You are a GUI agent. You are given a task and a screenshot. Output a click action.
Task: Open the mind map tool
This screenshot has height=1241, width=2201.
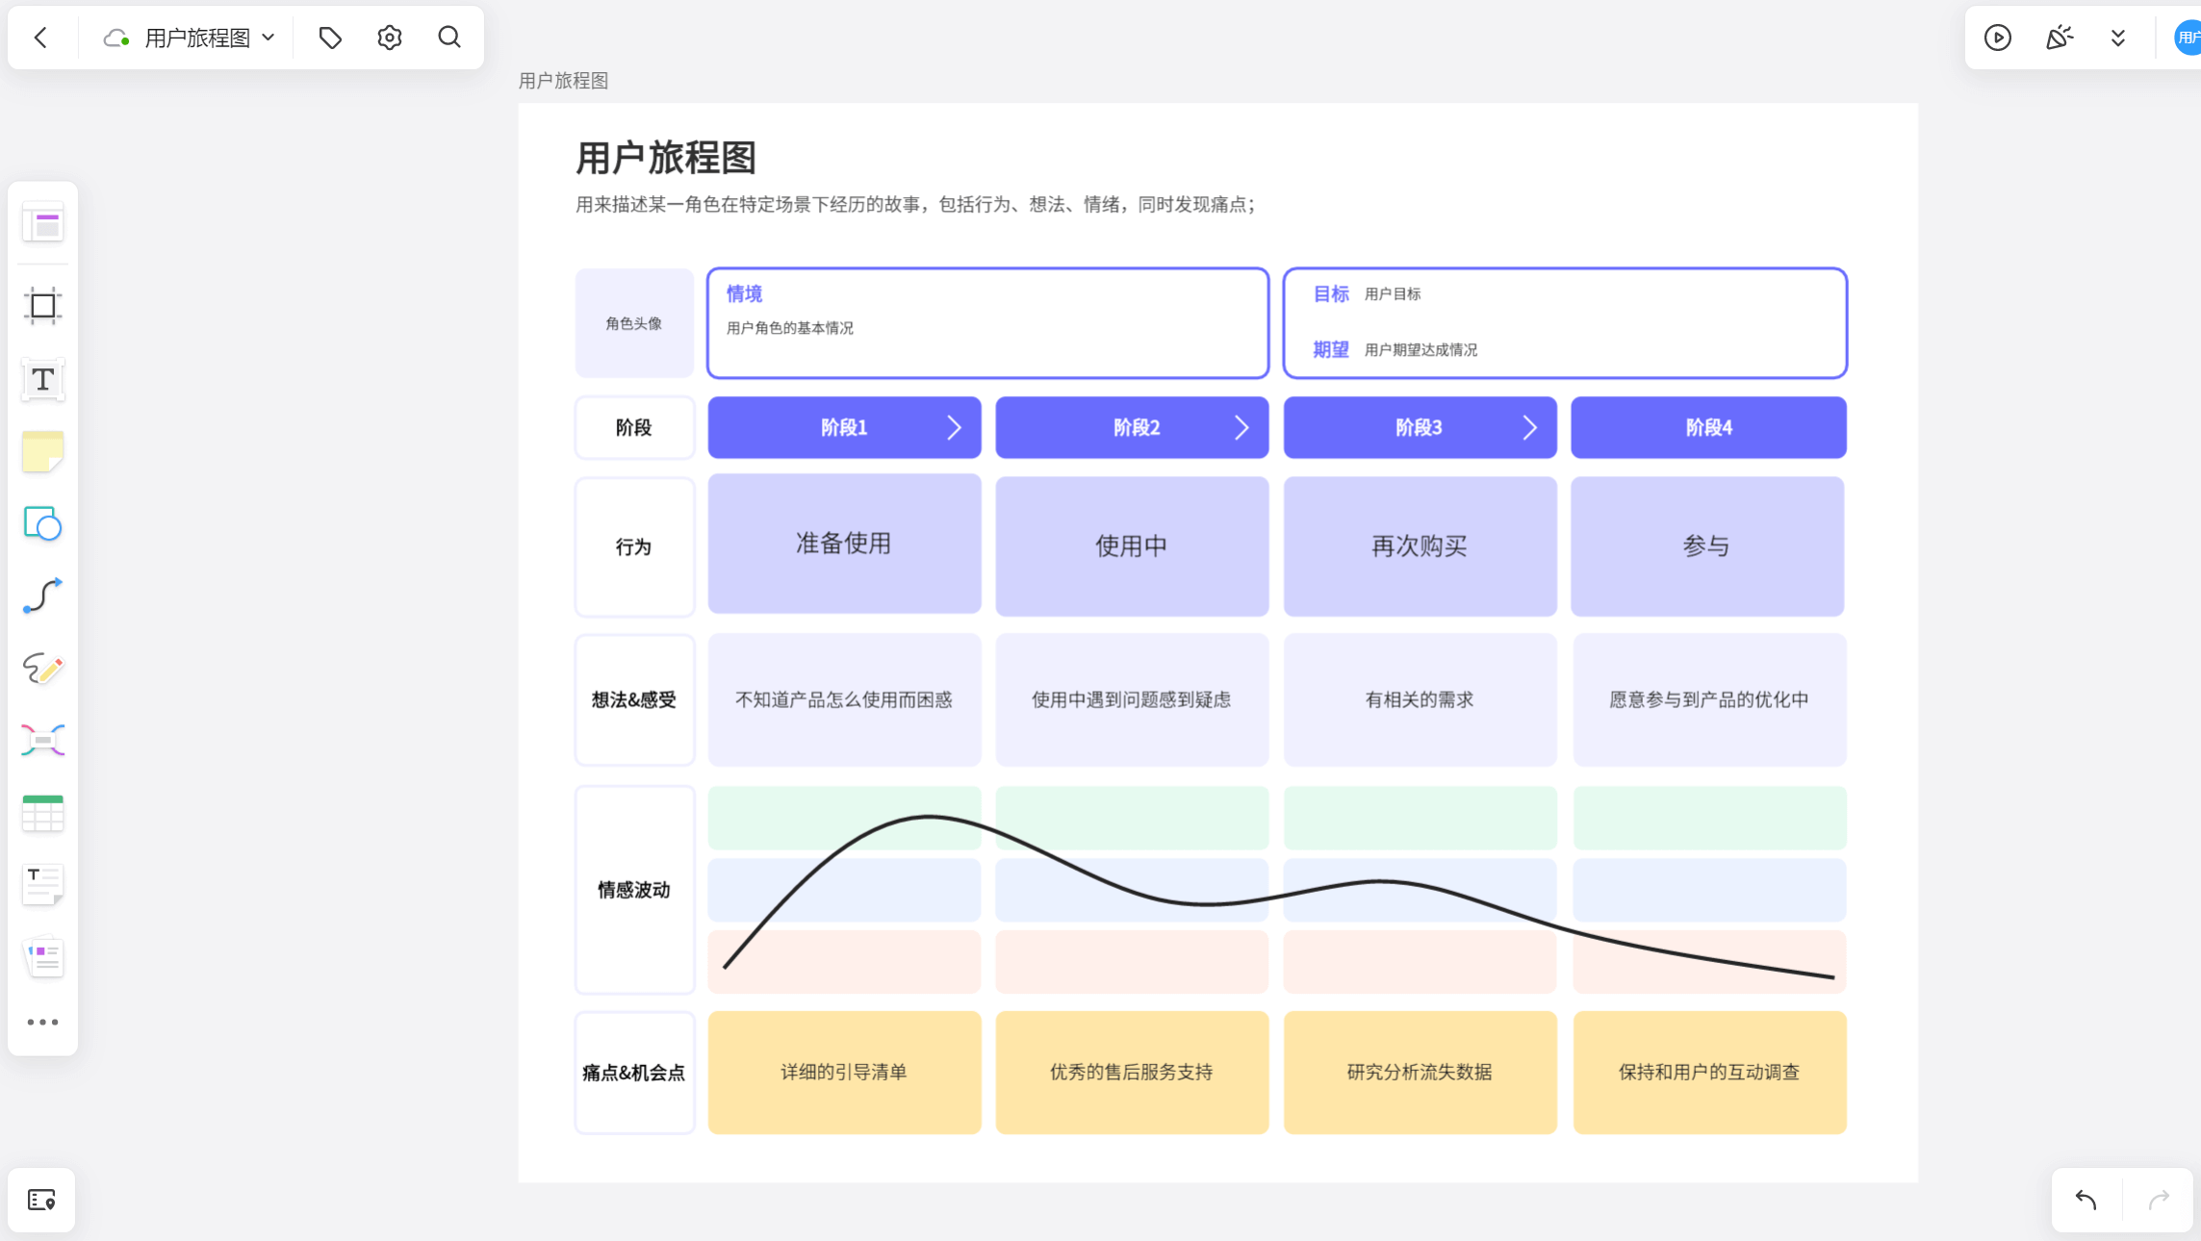42,741
